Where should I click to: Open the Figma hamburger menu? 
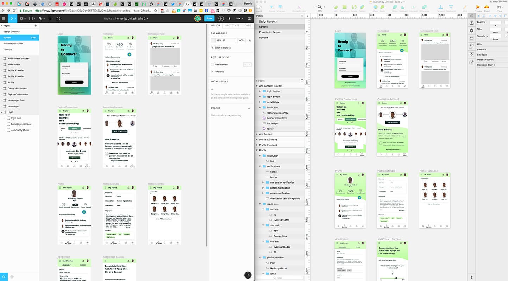click(x=4, y=18)
